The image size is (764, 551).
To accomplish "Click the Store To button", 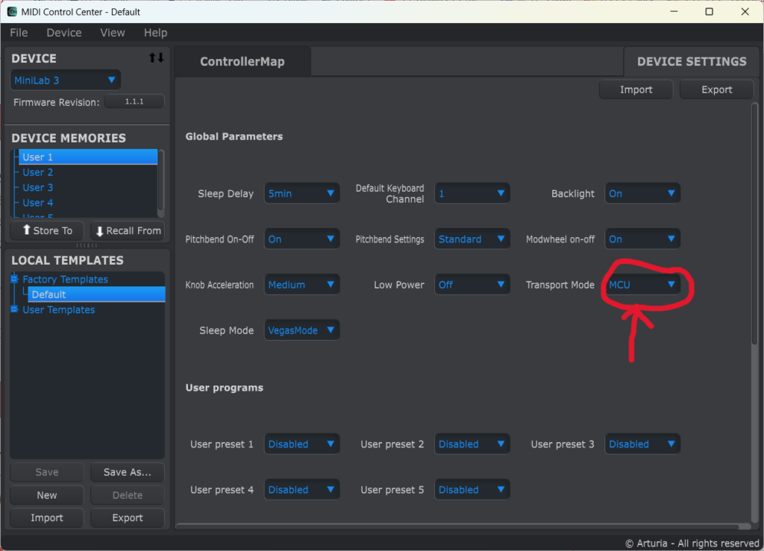I will pos(47,230).
